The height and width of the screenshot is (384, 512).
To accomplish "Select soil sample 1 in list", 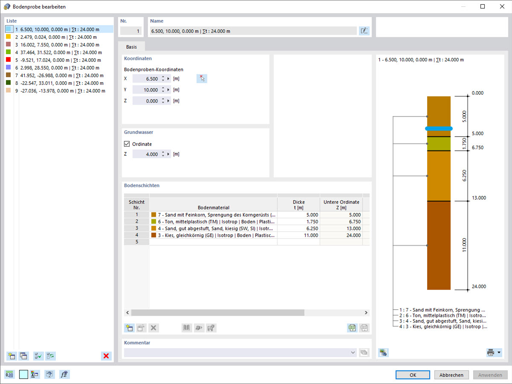I will [59, 29].
